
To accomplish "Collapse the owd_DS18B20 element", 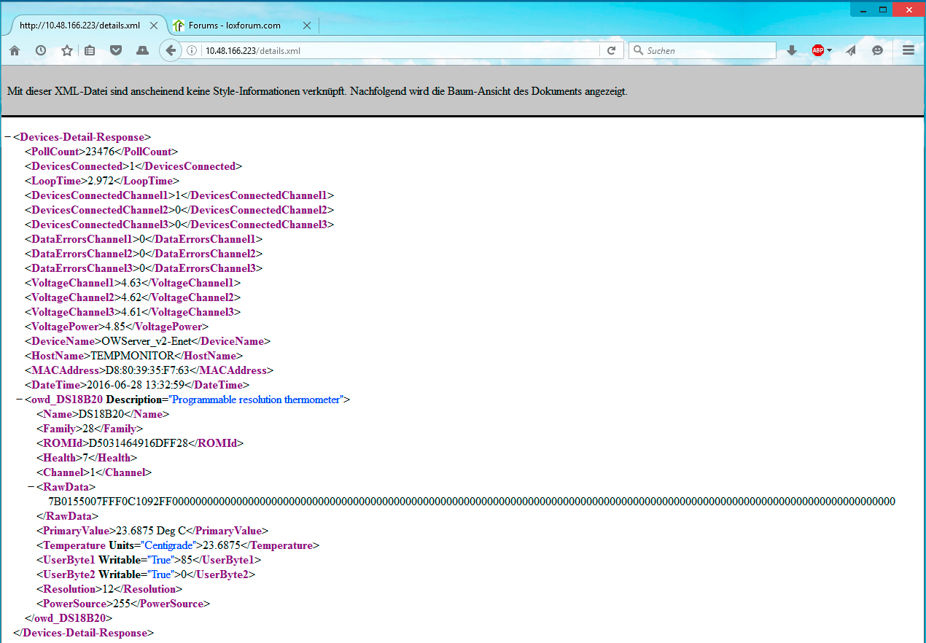I will click(20, 400).
